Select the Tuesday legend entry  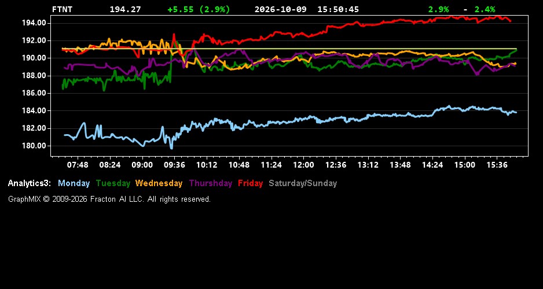[x=113, y=183]
